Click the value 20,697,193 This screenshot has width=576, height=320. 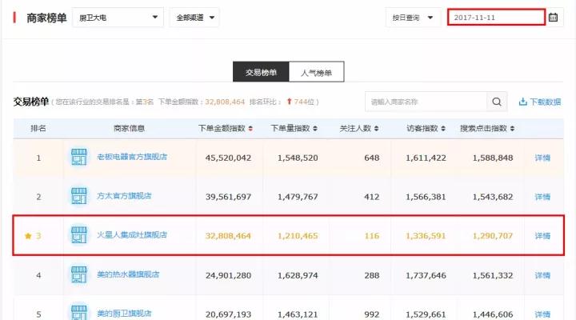click(228, 314)
